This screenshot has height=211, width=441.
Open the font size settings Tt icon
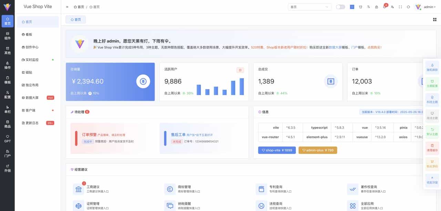pos(368,7)
